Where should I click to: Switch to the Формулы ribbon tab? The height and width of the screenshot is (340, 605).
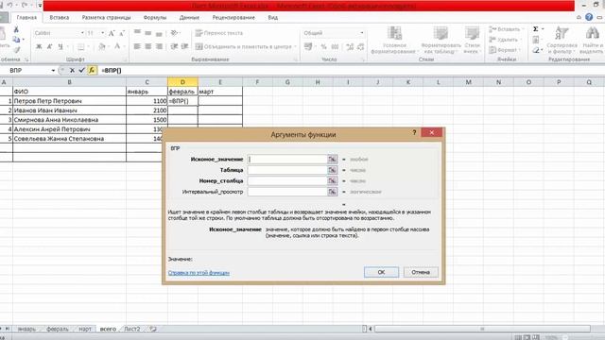click(x=155, y=18)
